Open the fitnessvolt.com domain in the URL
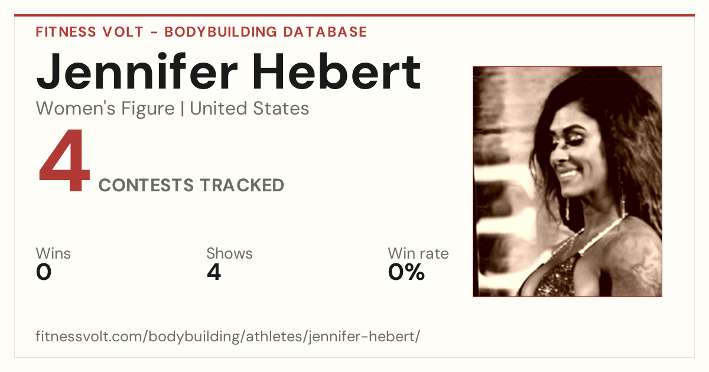This screenshot has height=372, width=709. pos(89,337)
